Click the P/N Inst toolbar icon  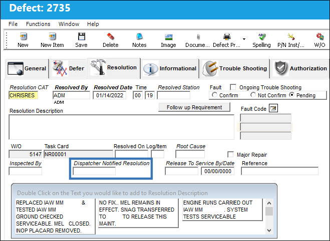click(291, 36)
